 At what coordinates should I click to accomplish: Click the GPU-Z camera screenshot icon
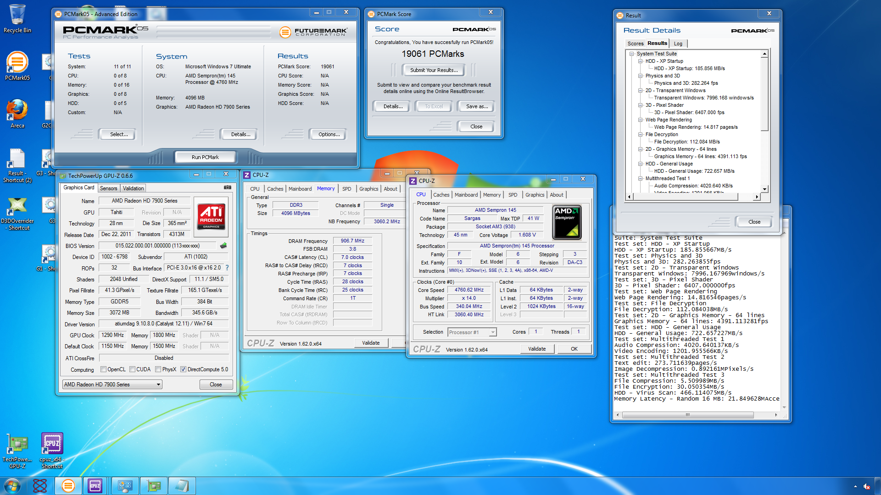[x=227, y=187]
